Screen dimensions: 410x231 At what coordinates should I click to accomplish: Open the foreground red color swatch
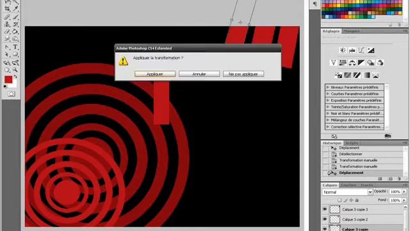coord(8,80)
